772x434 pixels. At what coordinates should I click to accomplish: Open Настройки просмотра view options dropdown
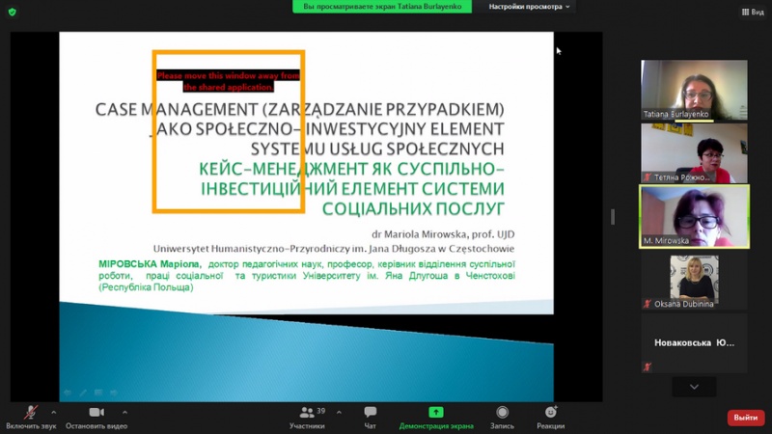529,7
